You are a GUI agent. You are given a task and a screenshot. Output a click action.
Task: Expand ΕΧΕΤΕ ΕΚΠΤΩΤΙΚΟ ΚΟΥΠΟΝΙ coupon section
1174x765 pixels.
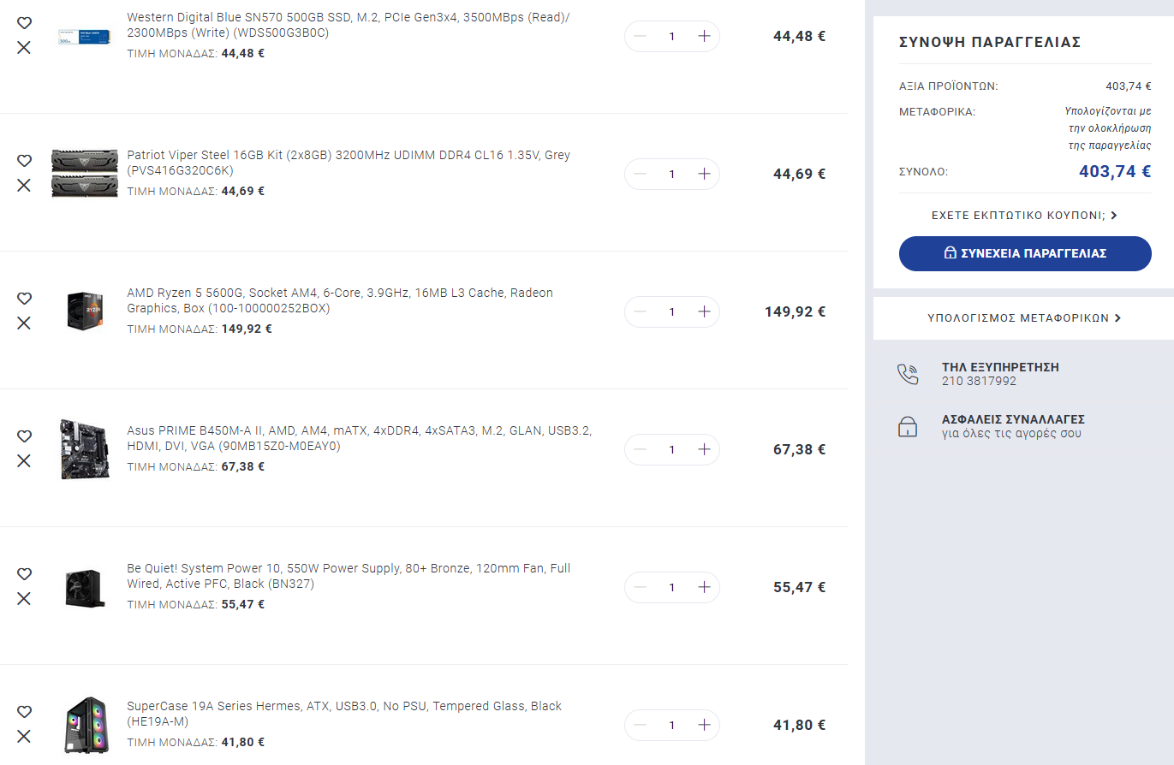click(1025, 216)
